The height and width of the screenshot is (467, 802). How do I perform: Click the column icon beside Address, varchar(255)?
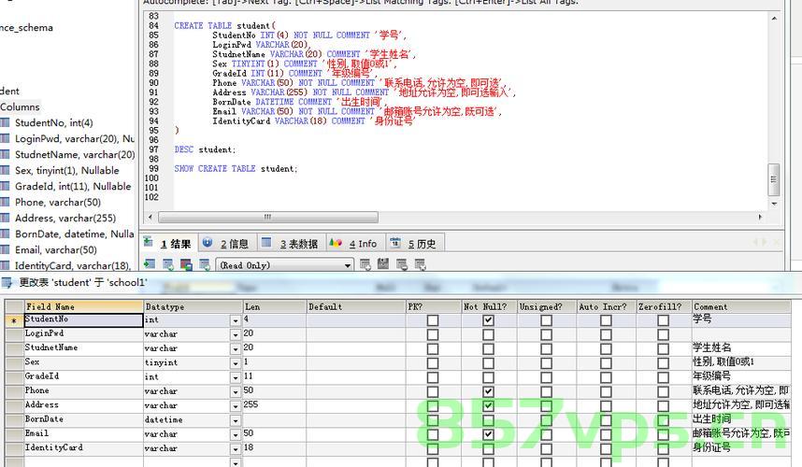[x=5, y=217]
